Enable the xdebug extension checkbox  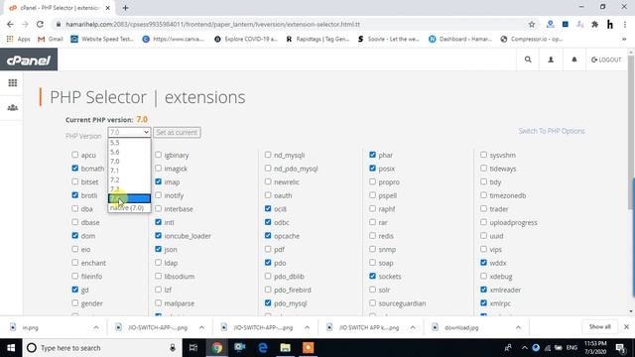click(x=483, y=276)
